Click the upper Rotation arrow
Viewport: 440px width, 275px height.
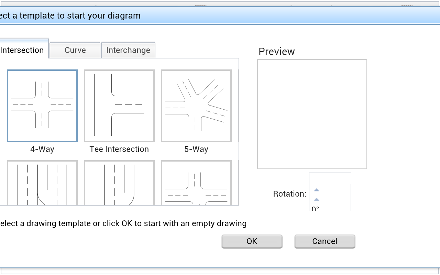coord(317,190)
